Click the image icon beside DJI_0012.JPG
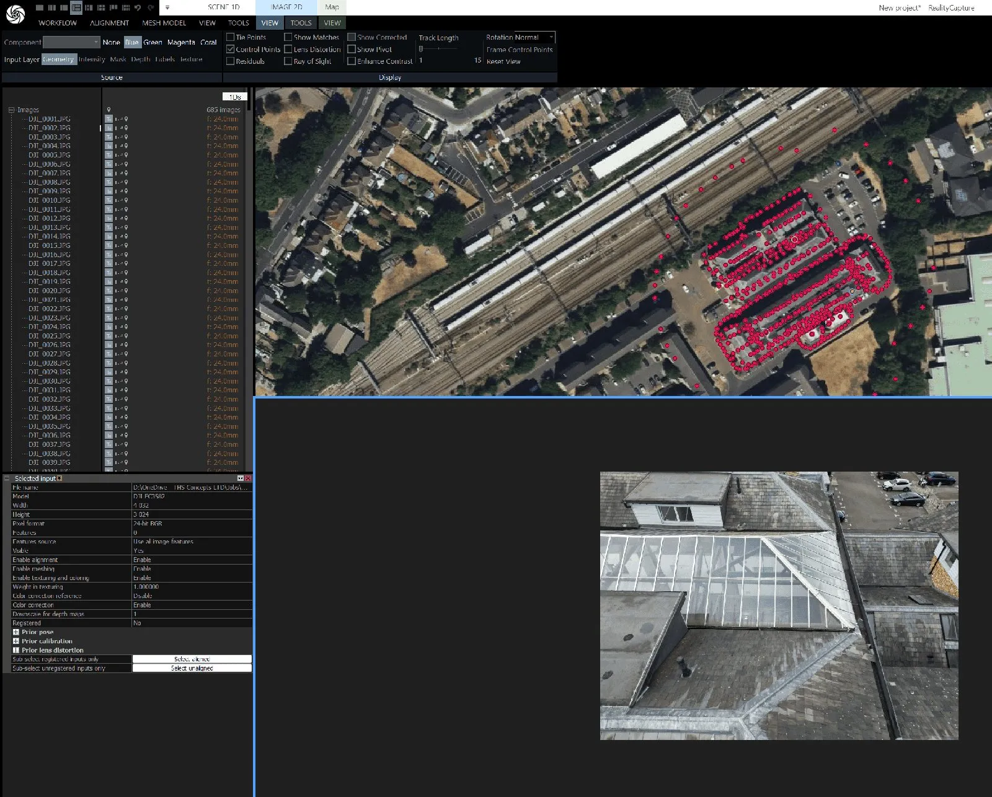 (109, 218)
